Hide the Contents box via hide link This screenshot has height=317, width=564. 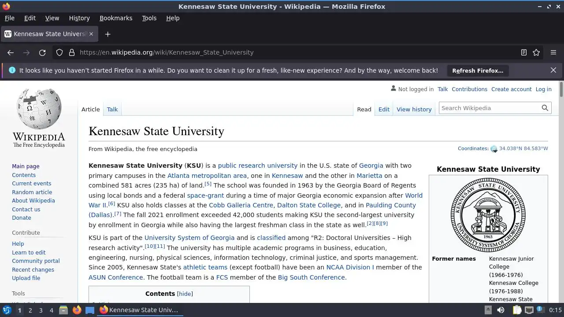pyautogui.click(x=185, y=294)
